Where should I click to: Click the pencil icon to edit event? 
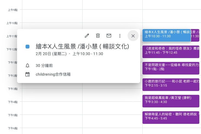[x=87, y=36]
